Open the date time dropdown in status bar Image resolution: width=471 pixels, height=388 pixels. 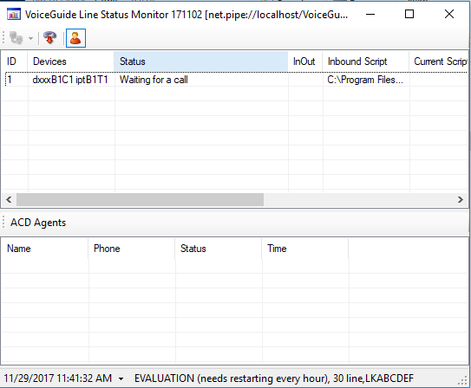click(x=121, y=378)
